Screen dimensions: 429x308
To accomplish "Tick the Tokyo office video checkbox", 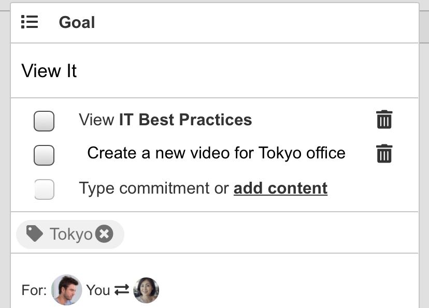I will 44,155.
